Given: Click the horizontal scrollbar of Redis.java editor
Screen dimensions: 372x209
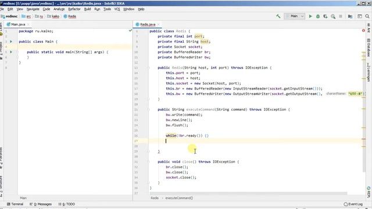Looking at the screenshot, I should point(248,193).
